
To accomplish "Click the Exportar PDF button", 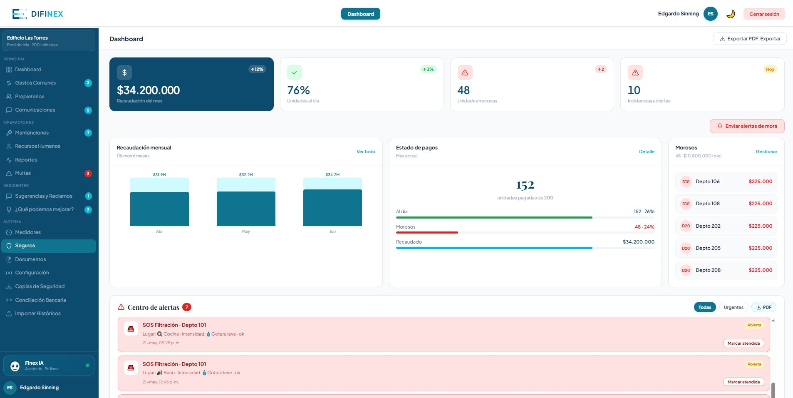I will tap(750, 39).
